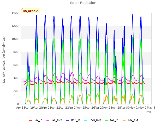Viewport: 167px width, 125px height.
Task: Click the green SW_in legend color marker
Action: pyautogui.click(x=106, y=120)
